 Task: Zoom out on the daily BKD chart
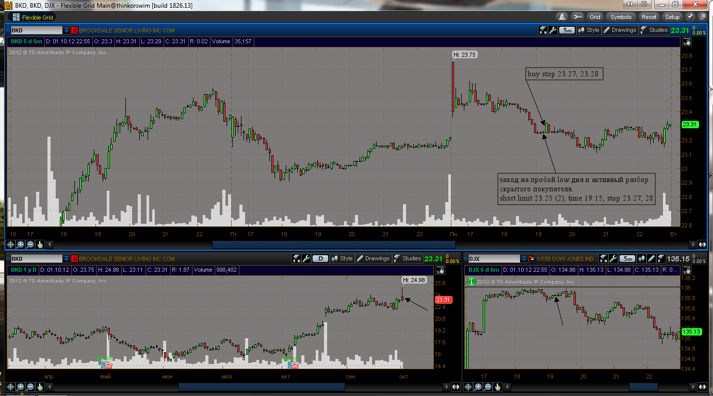(30, 387)
